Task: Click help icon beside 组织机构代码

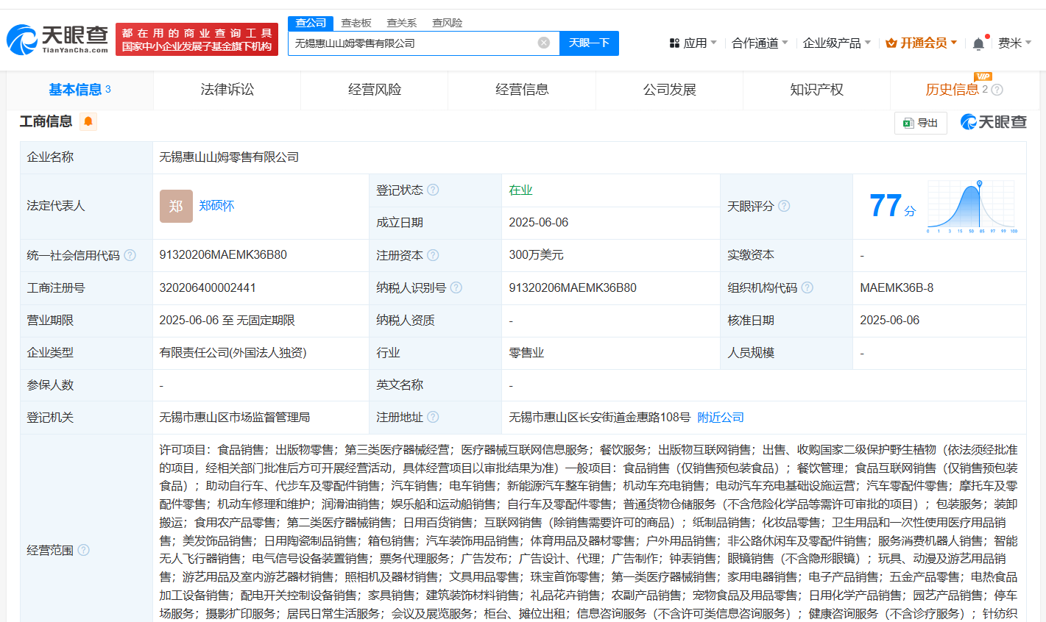Action: click(x=808, y=287)
